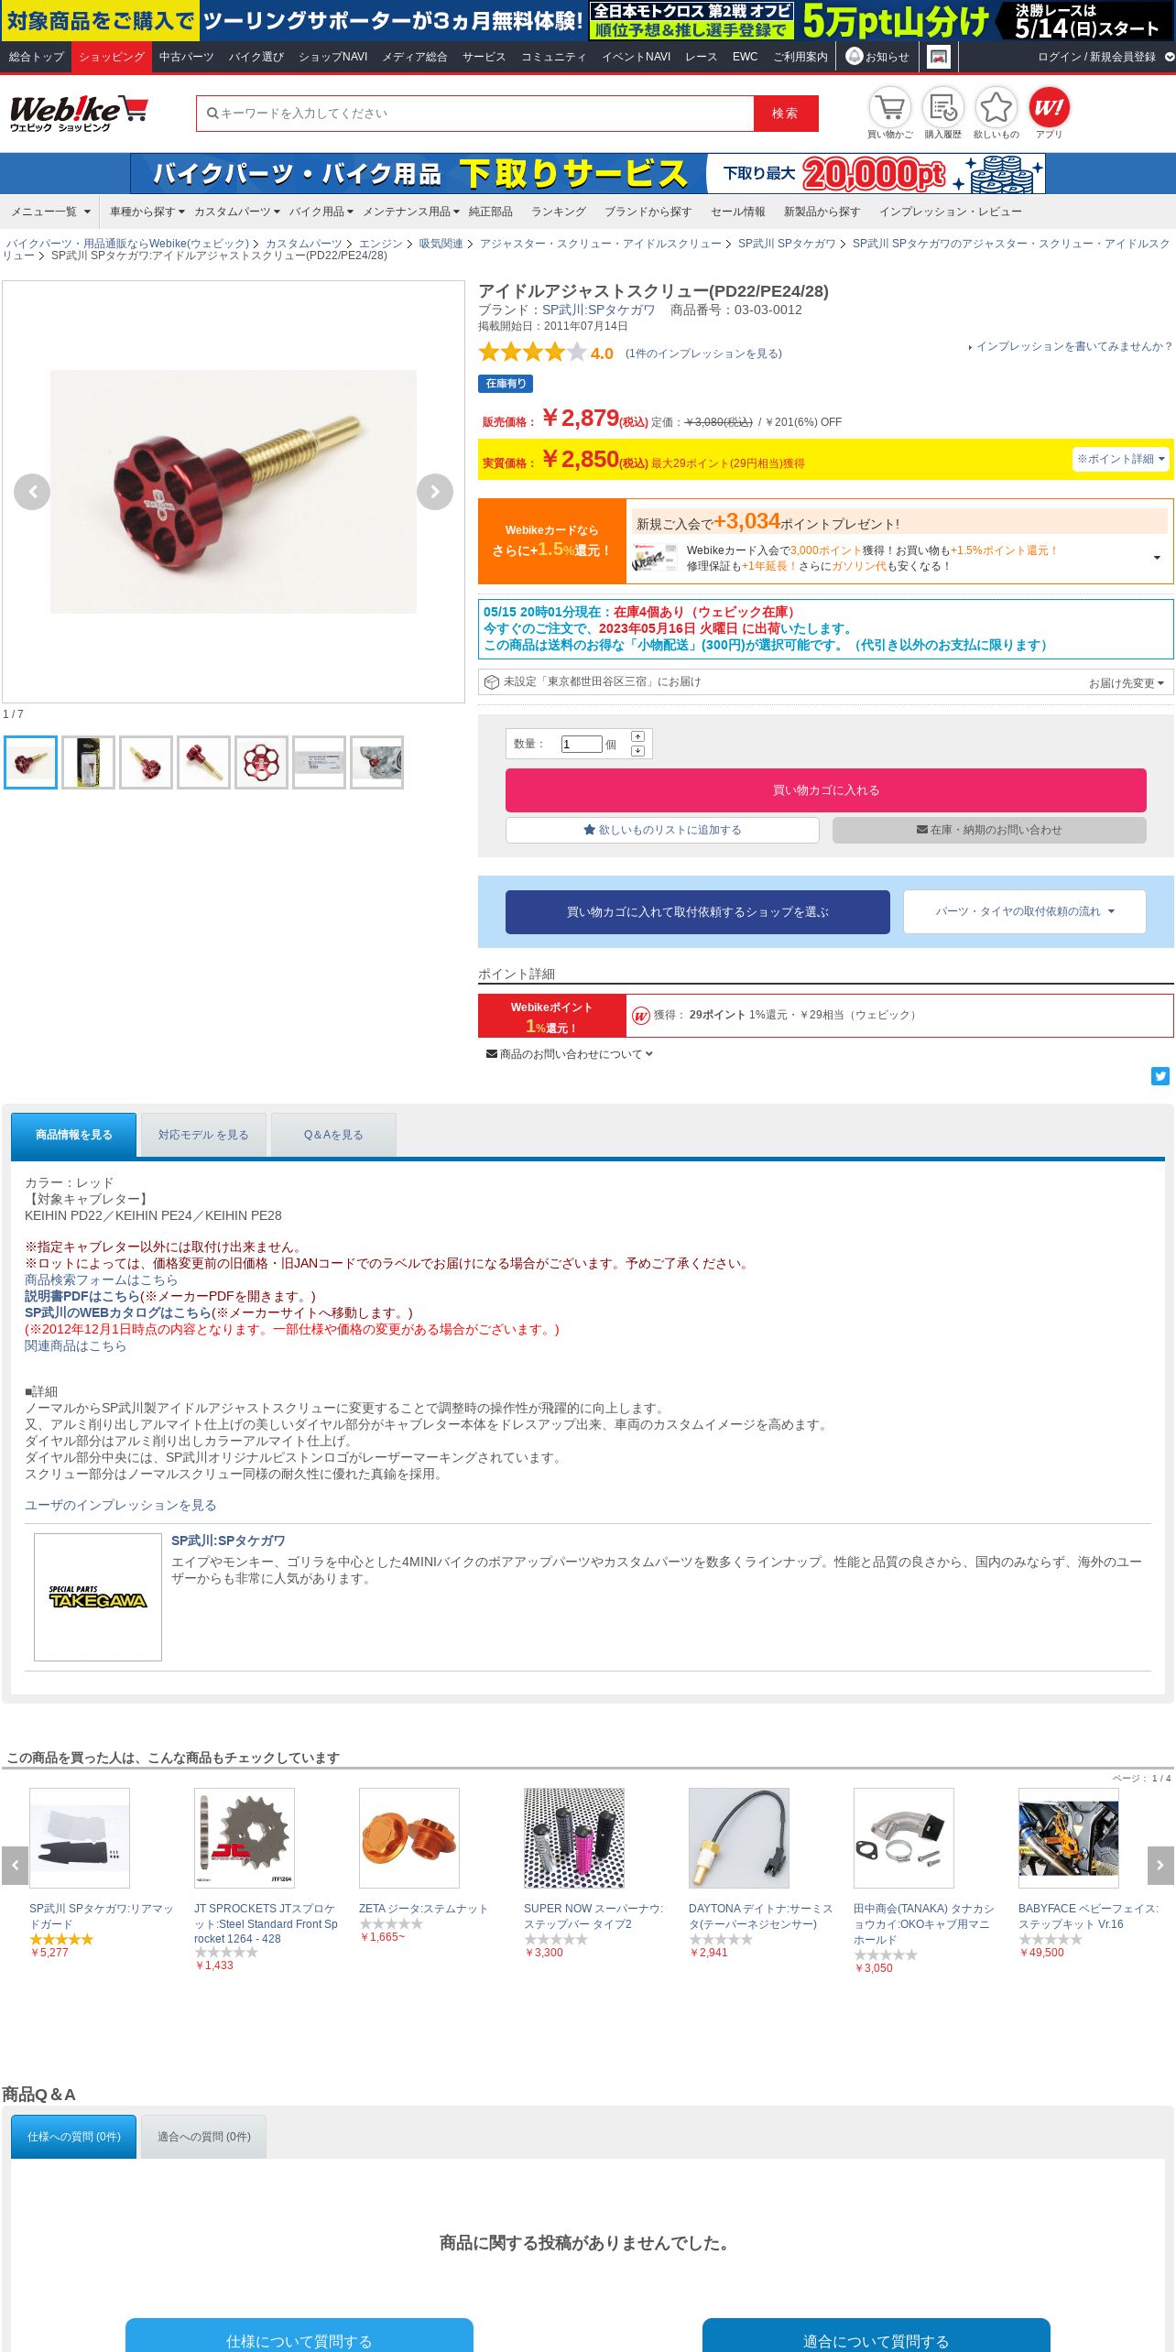
Task: Open the 下取りサービス banner
Action: tap(588, 173)
